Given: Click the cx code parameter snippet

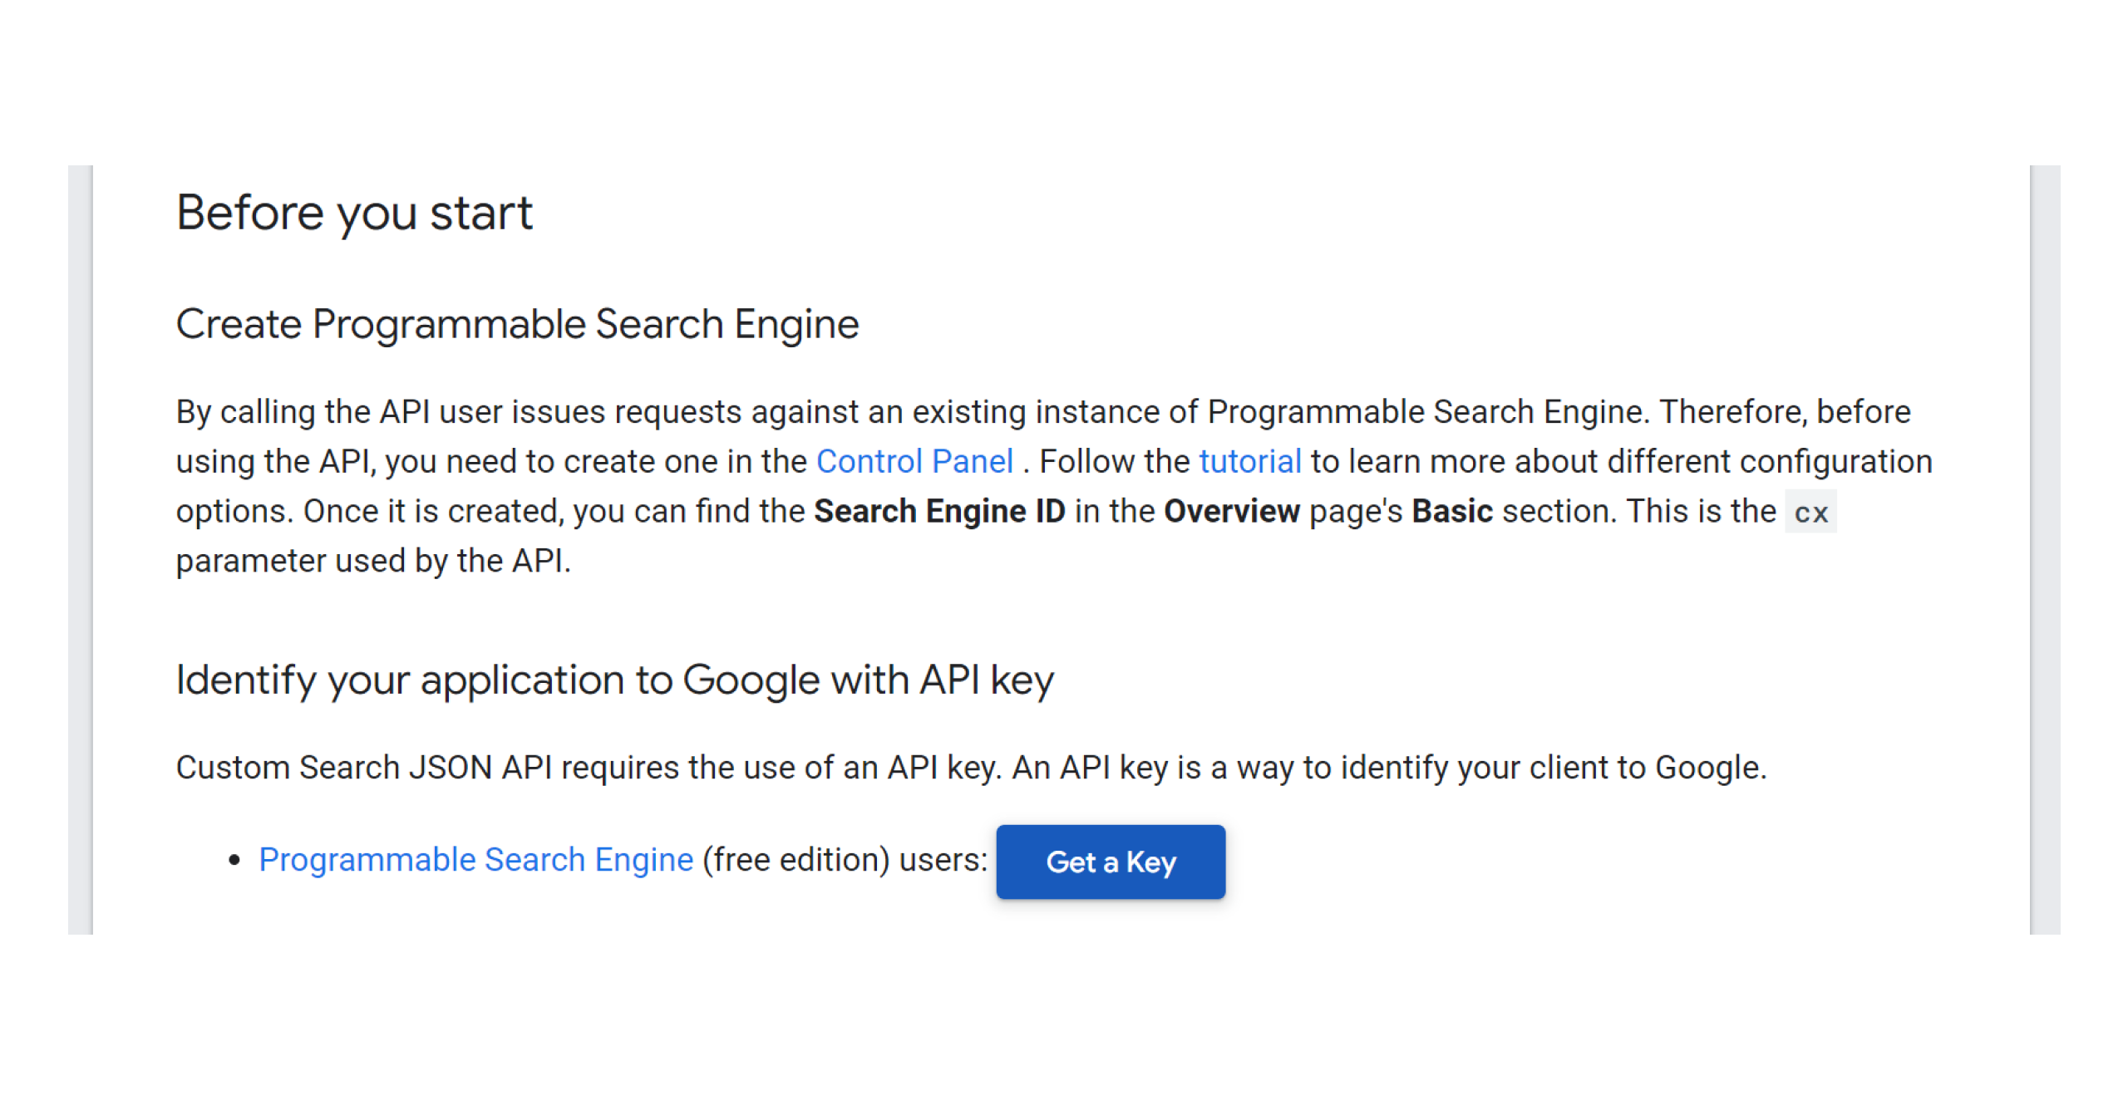Looking at the screenshot, I should (x=1810, y=512).
